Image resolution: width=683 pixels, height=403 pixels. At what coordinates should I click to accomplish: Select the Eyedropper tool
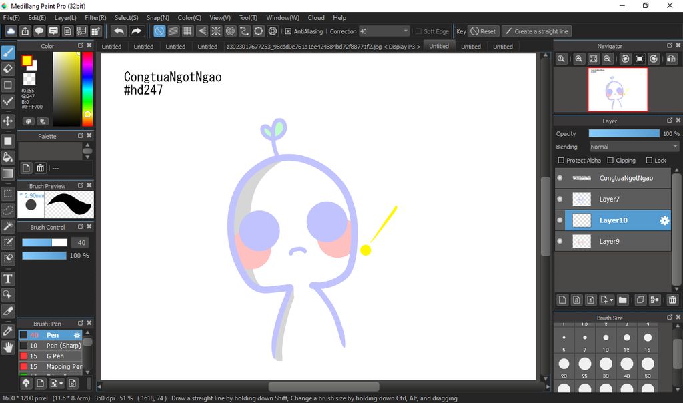(x=8, y=331)
